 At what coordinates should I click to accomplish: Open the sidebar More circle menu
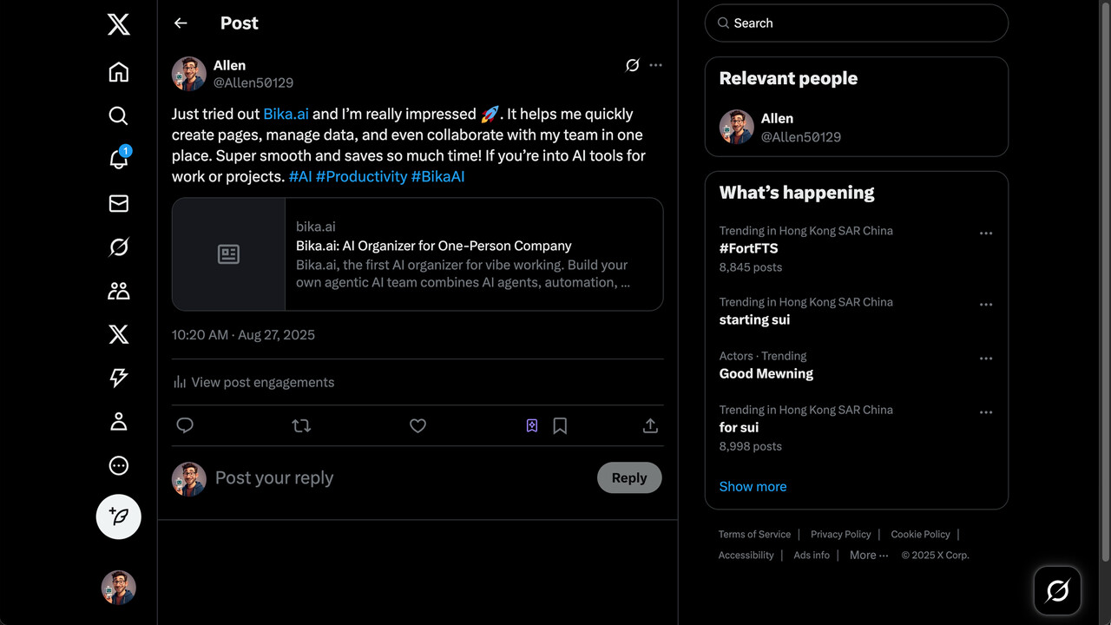[x=119, y=466]
